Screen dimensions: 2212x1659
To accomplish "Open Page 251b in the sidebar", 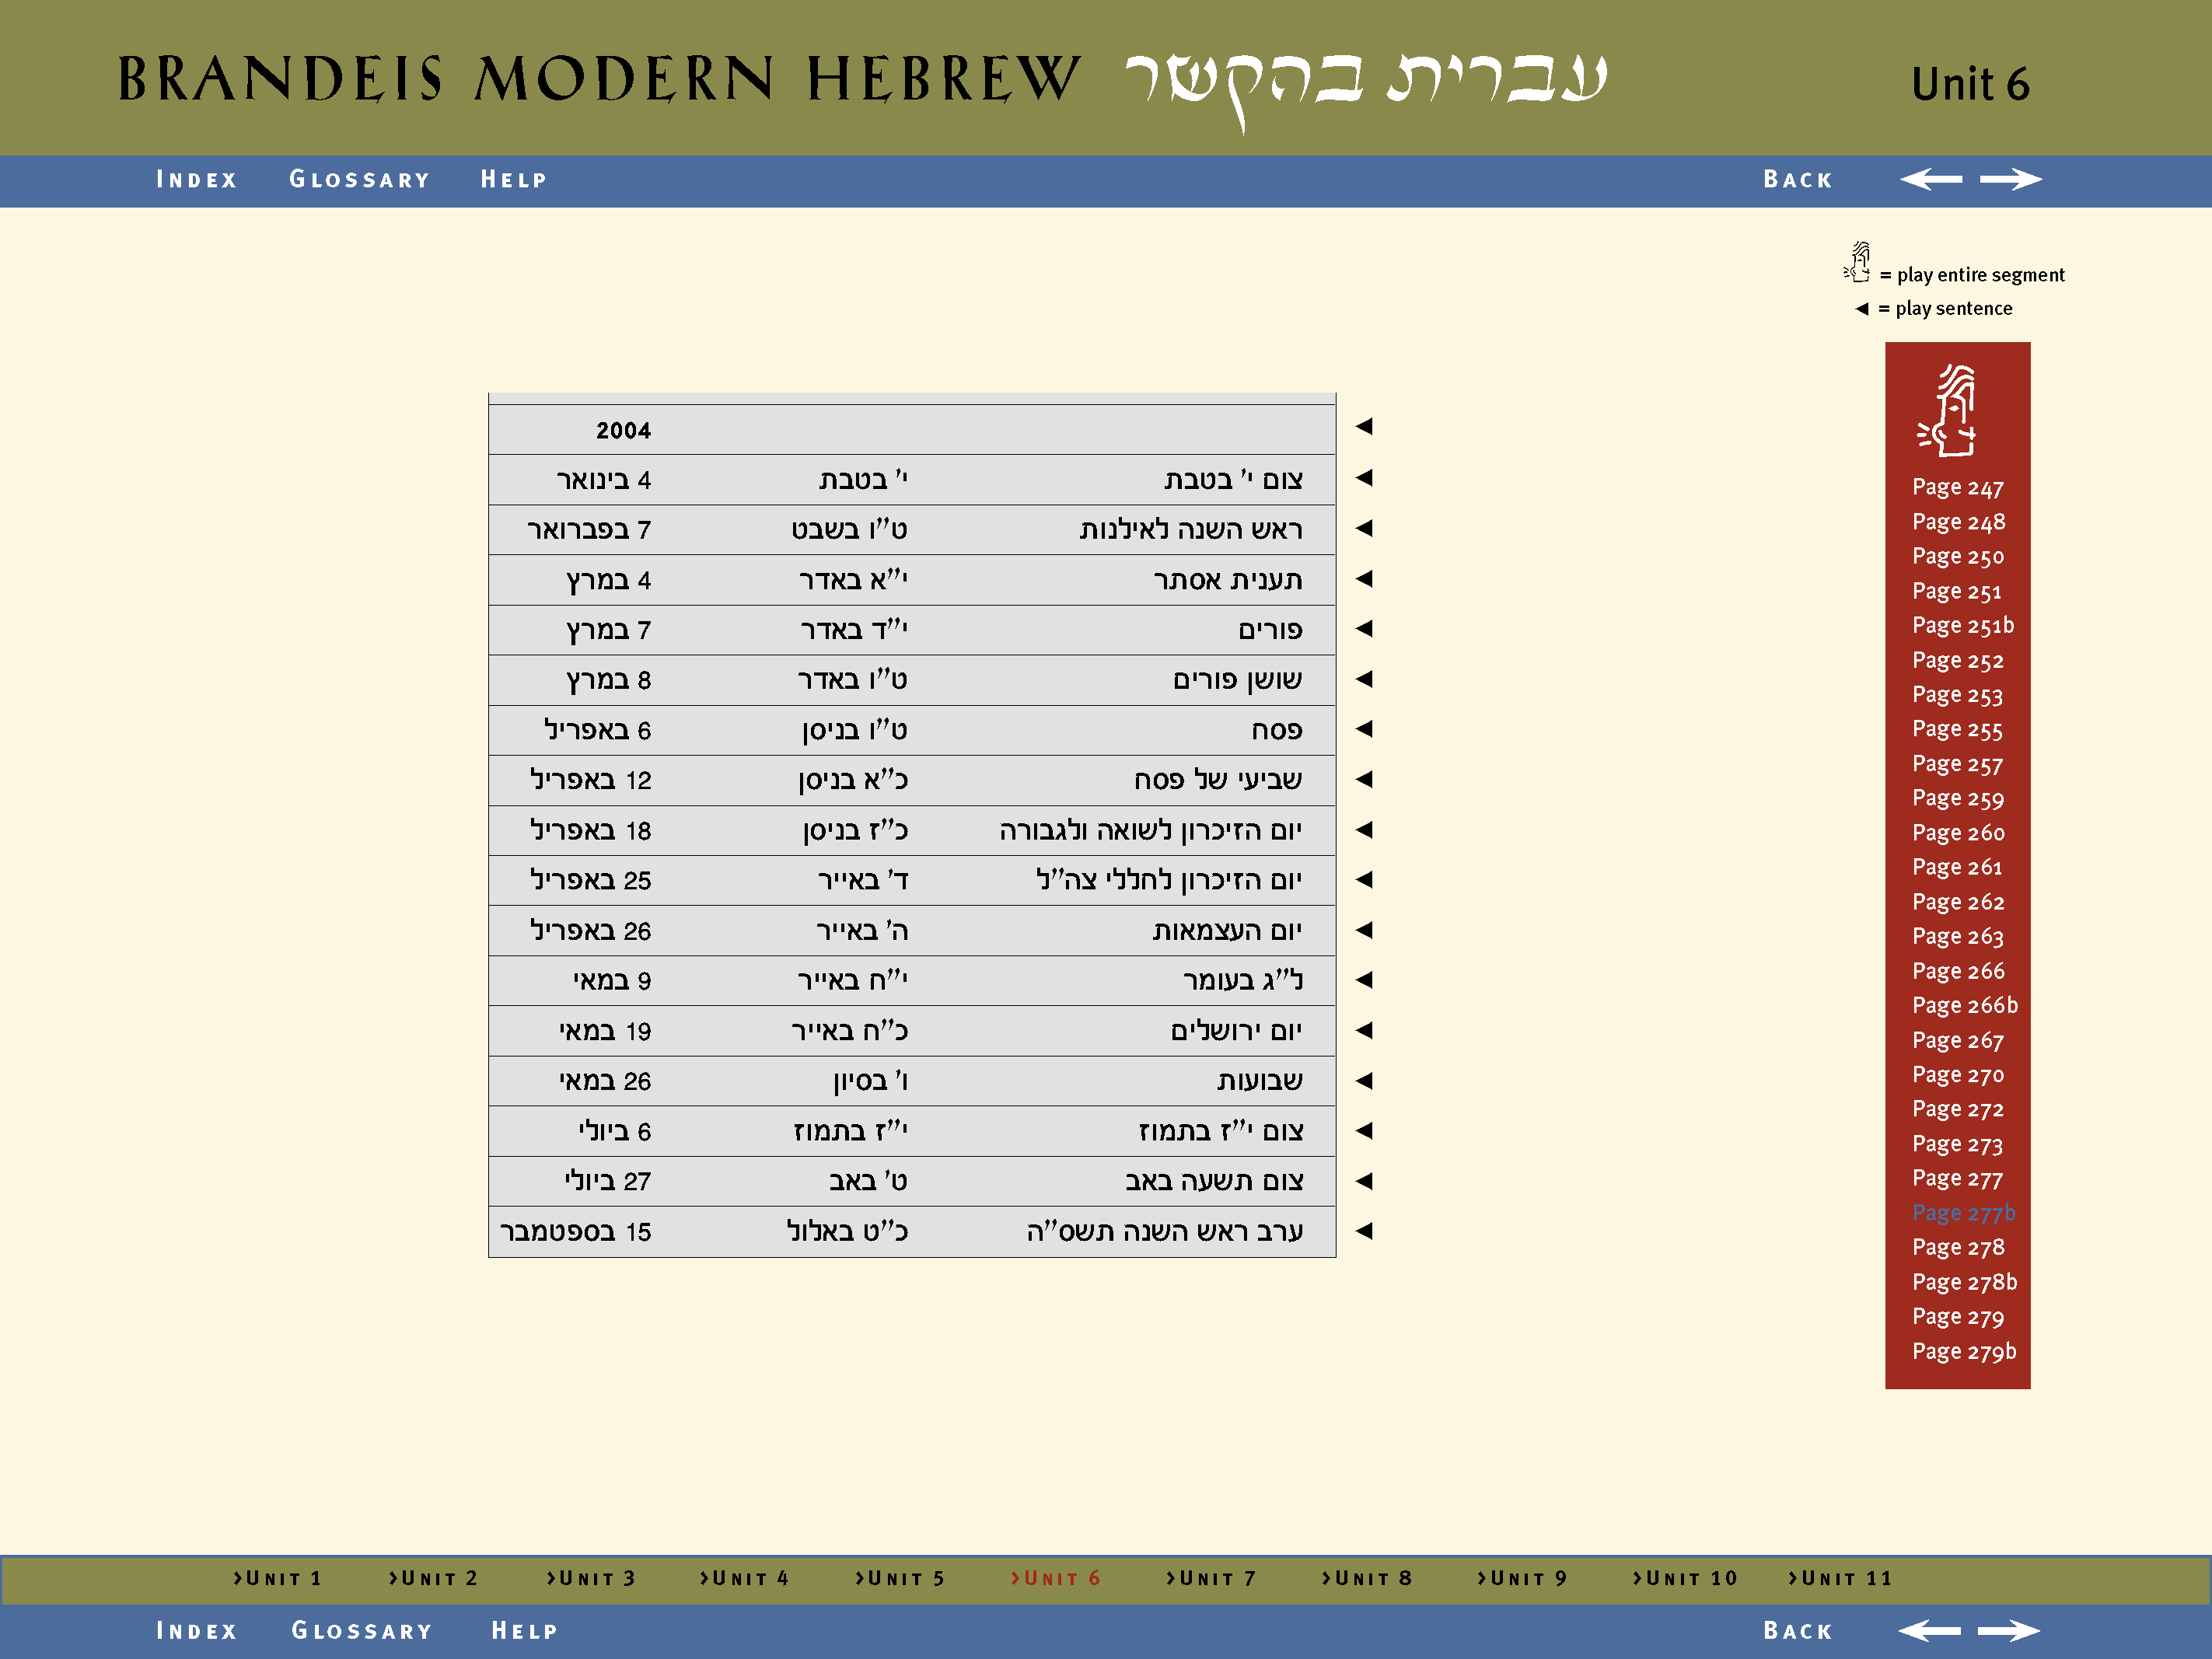I will point(1963,626).
